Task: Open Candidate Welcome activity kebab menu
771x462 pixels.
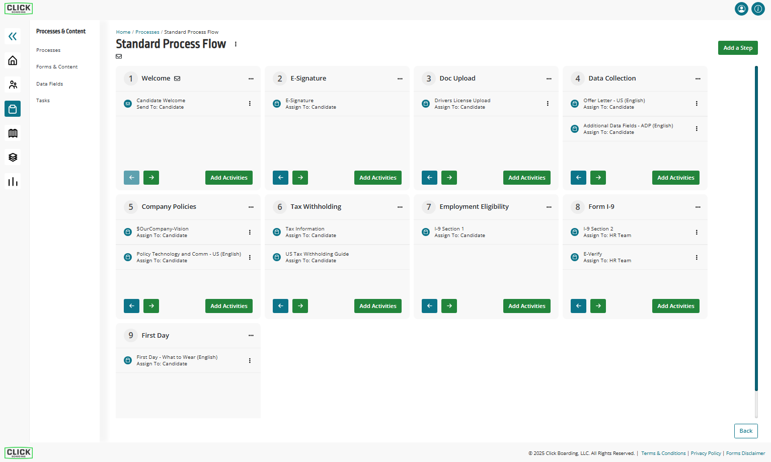Action: pyautogui.click(x=250, y=104)
